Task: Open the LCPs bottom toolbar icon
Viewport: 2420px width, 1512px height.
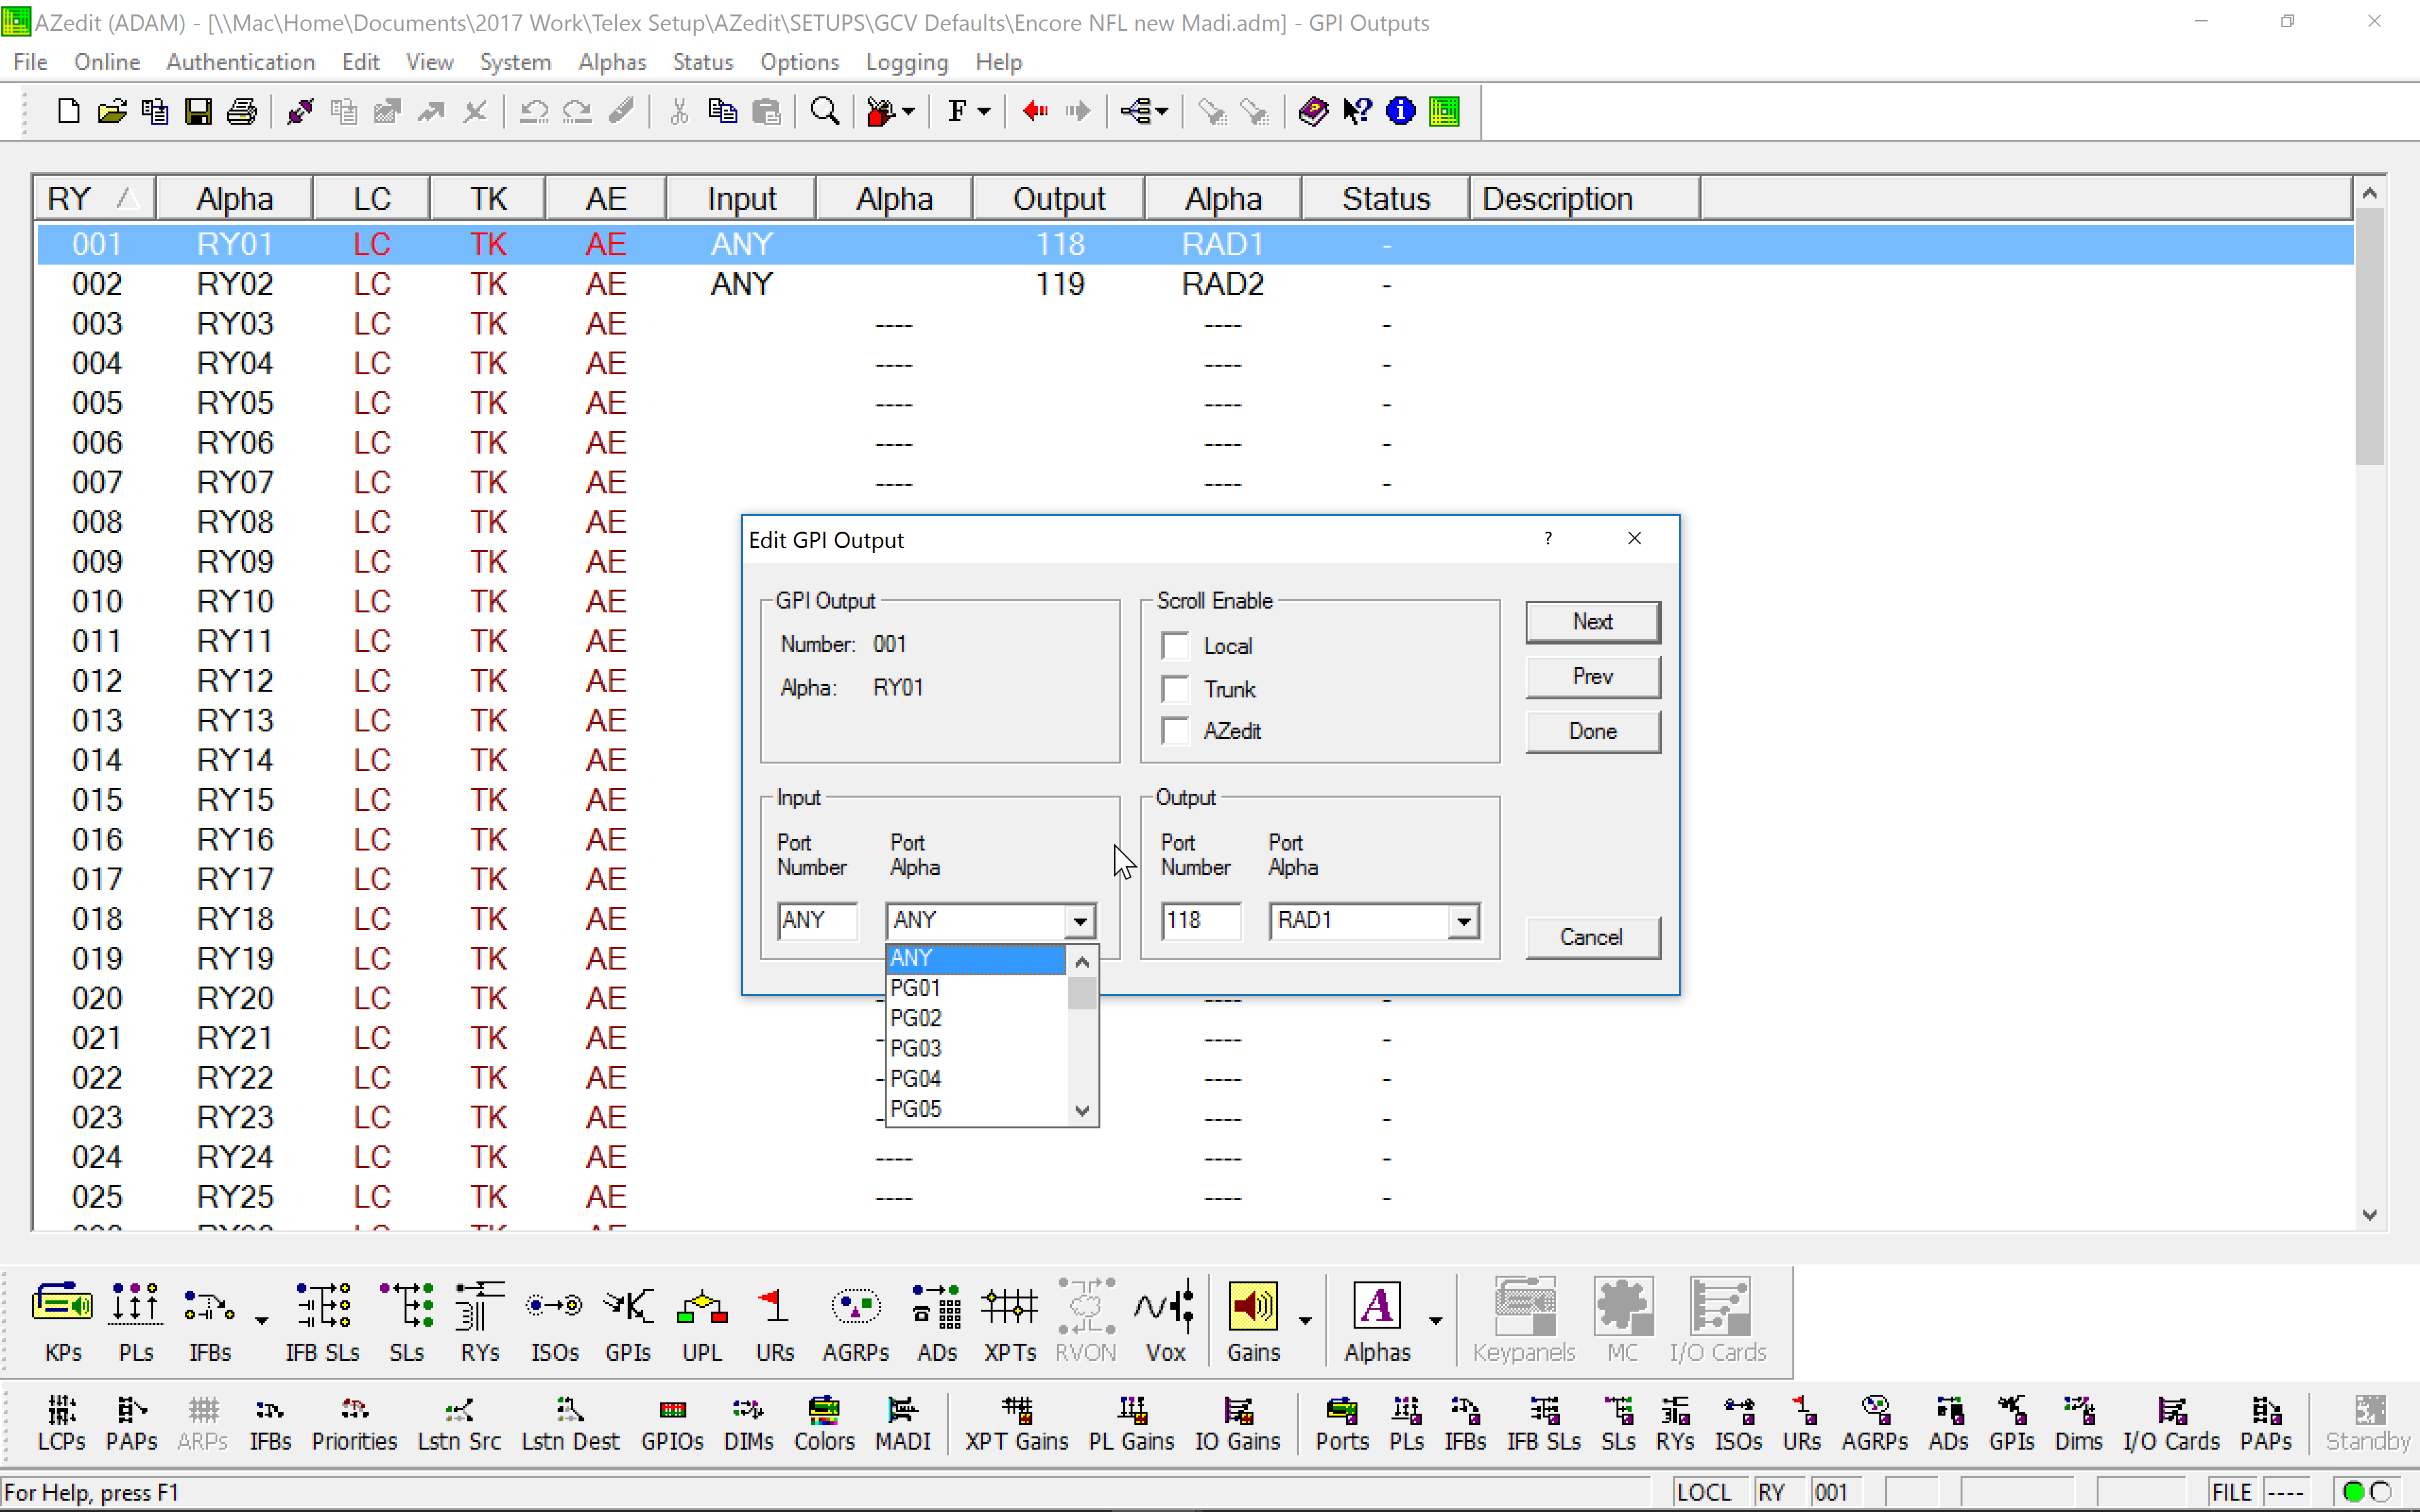Action: click(x=62, y=1424)
